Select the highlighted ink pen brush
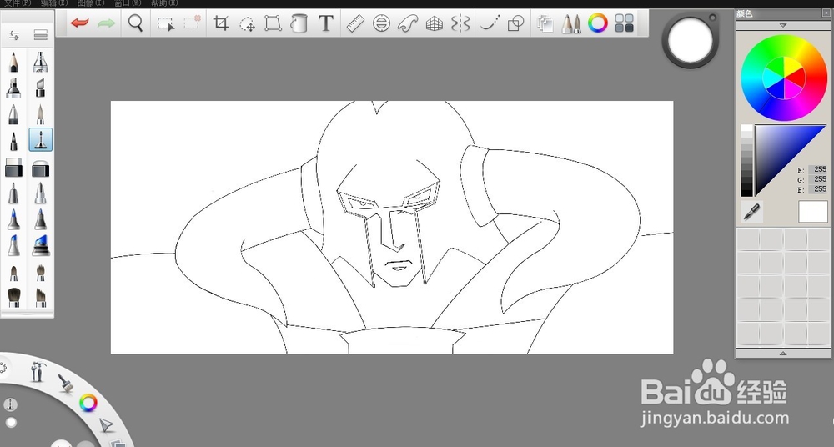 point(40,140)
